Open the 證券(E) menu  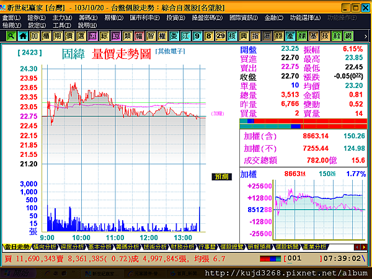pyautogui.click(x=37, y=18)
